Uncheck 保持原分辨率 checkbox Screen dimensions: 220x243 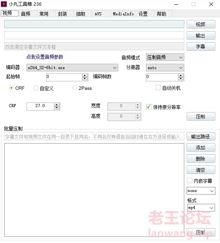point(149,107)
